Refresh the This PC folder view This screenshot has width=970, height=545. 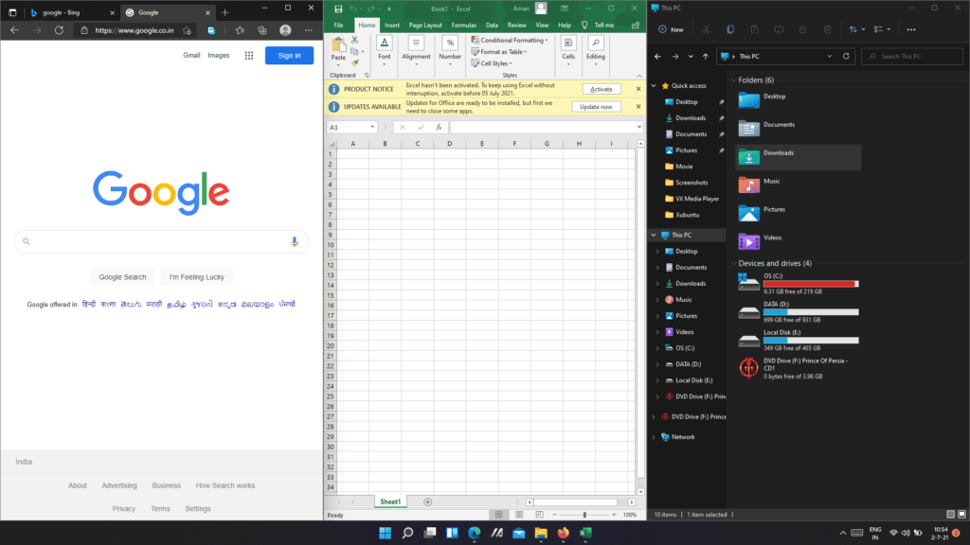[x=846, y=56]
